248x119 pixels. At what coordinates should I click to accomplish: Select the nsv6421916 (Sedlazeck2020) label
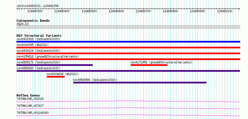[x=38, y=39]
